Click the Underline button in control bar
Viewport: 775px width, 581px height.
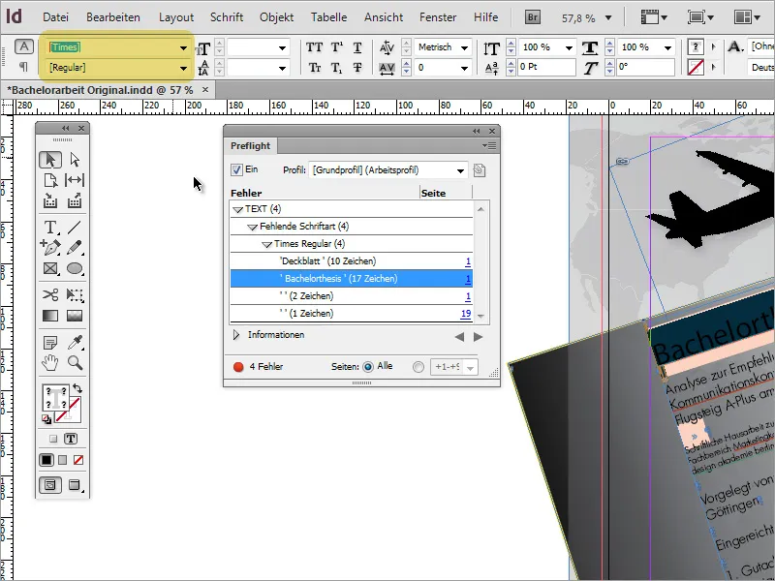click(357, 47)
